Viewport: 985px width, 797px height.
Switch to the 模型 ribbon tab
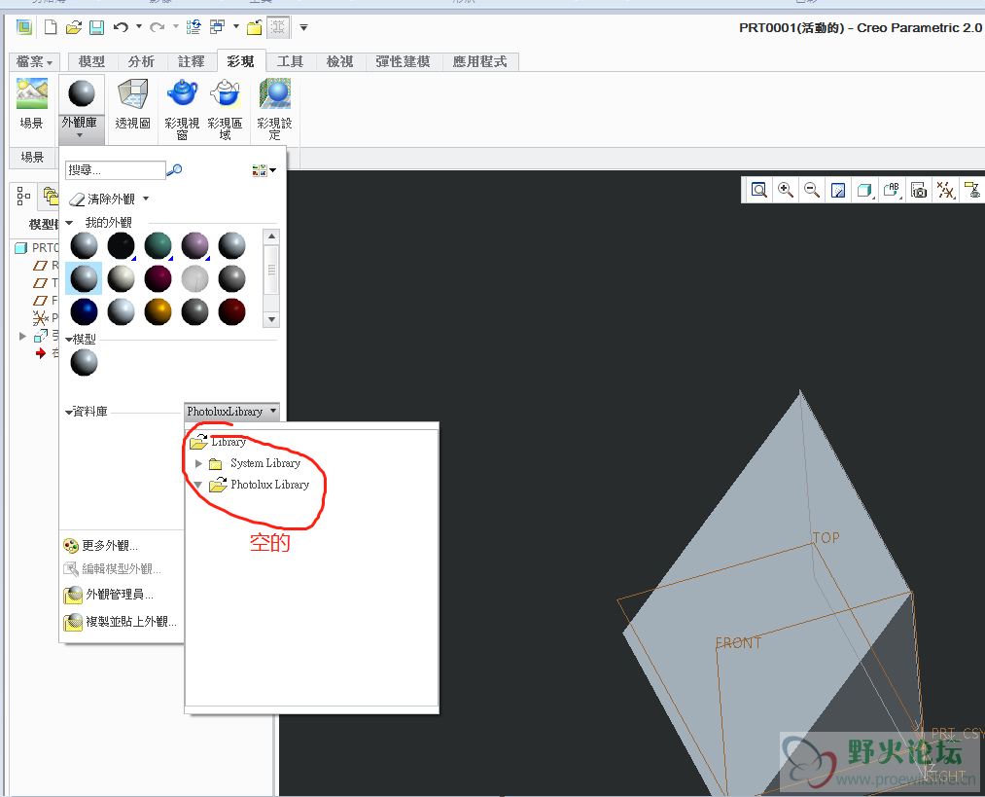[x=91, y=61]
